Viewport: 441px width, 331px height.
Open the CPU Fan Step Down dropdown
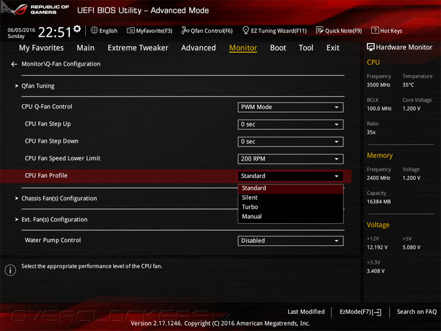point(290,142)
